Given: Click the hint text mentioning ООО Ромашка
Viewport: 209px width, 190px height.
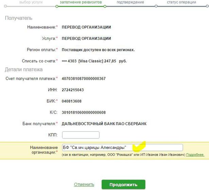Looking at the screenshot, I should [x=124, y=155].
